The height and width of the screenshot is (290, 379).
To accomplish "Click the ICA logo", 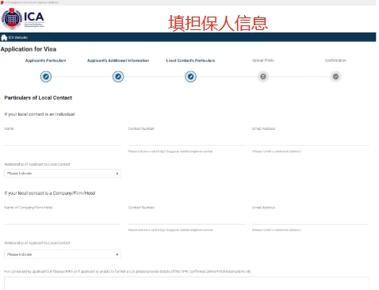I will [23, 18].
